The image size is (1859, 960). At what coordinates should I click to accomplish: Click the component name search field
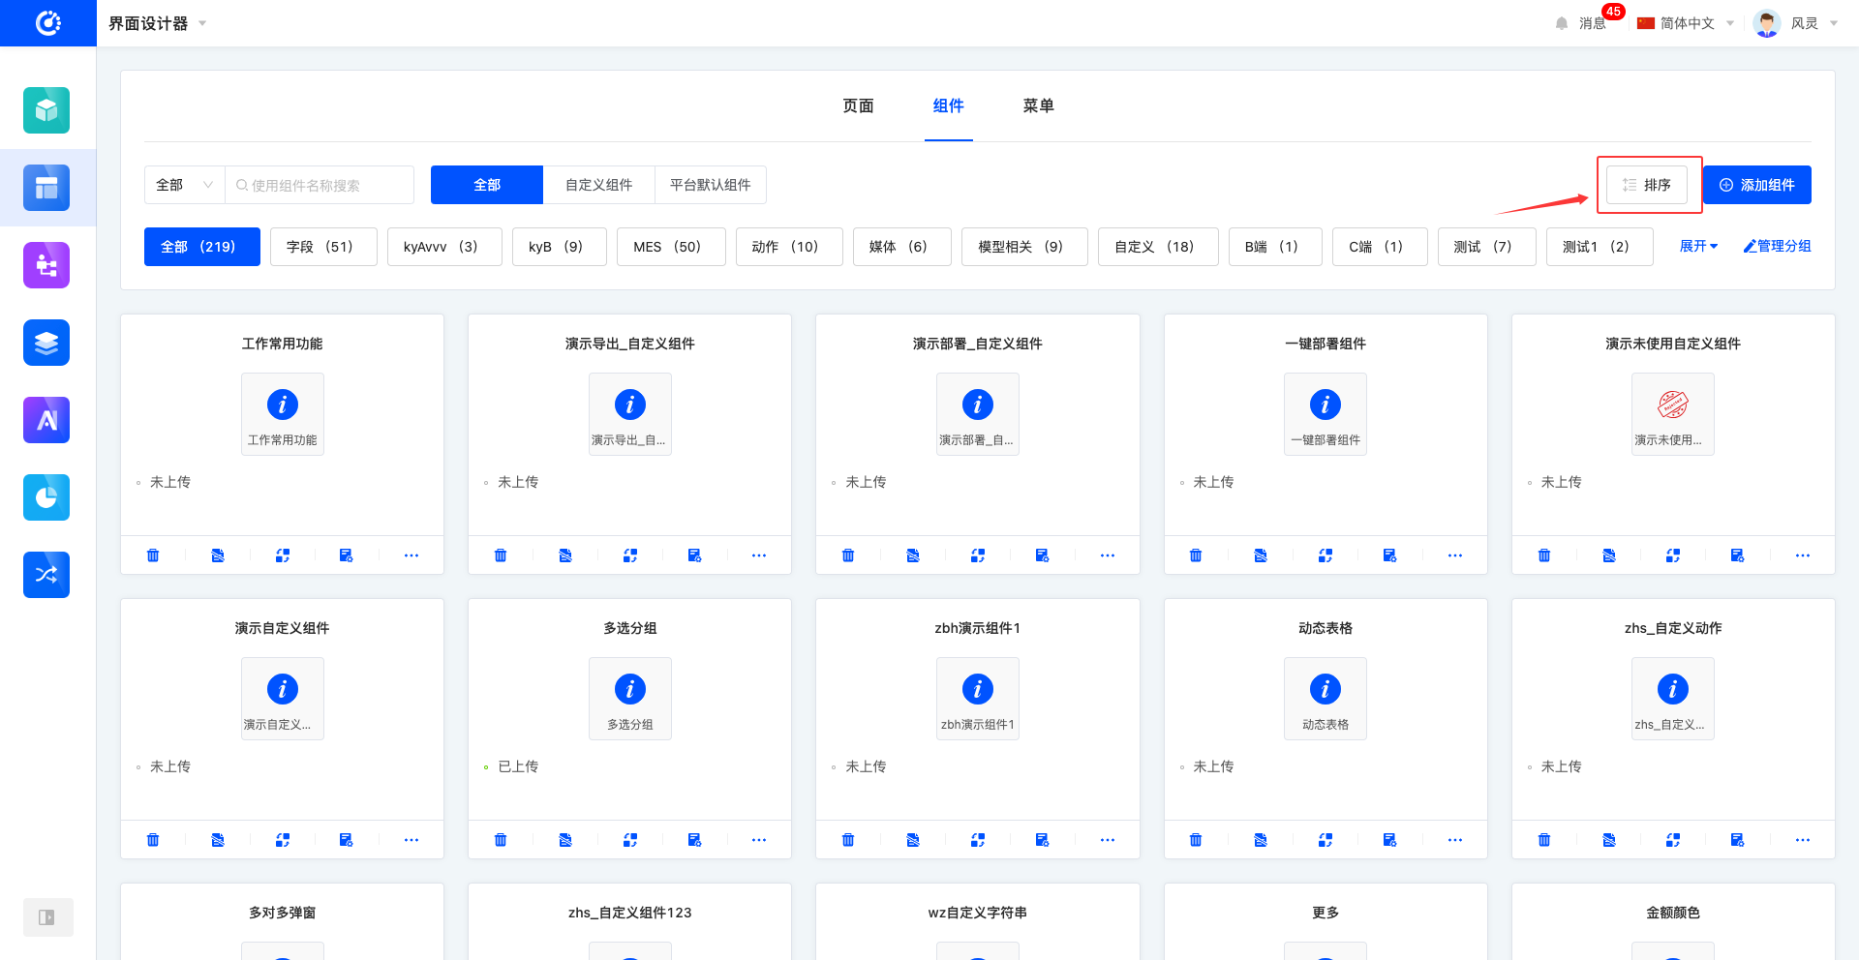[x=324, y=185]
